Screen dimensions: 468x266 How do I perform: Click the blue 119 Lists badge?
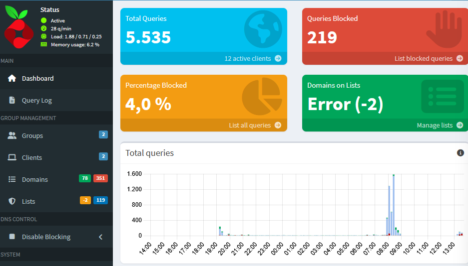100,201
